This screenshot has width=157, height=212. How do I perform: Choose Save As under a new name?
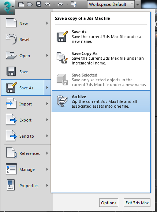pos(101,37)
